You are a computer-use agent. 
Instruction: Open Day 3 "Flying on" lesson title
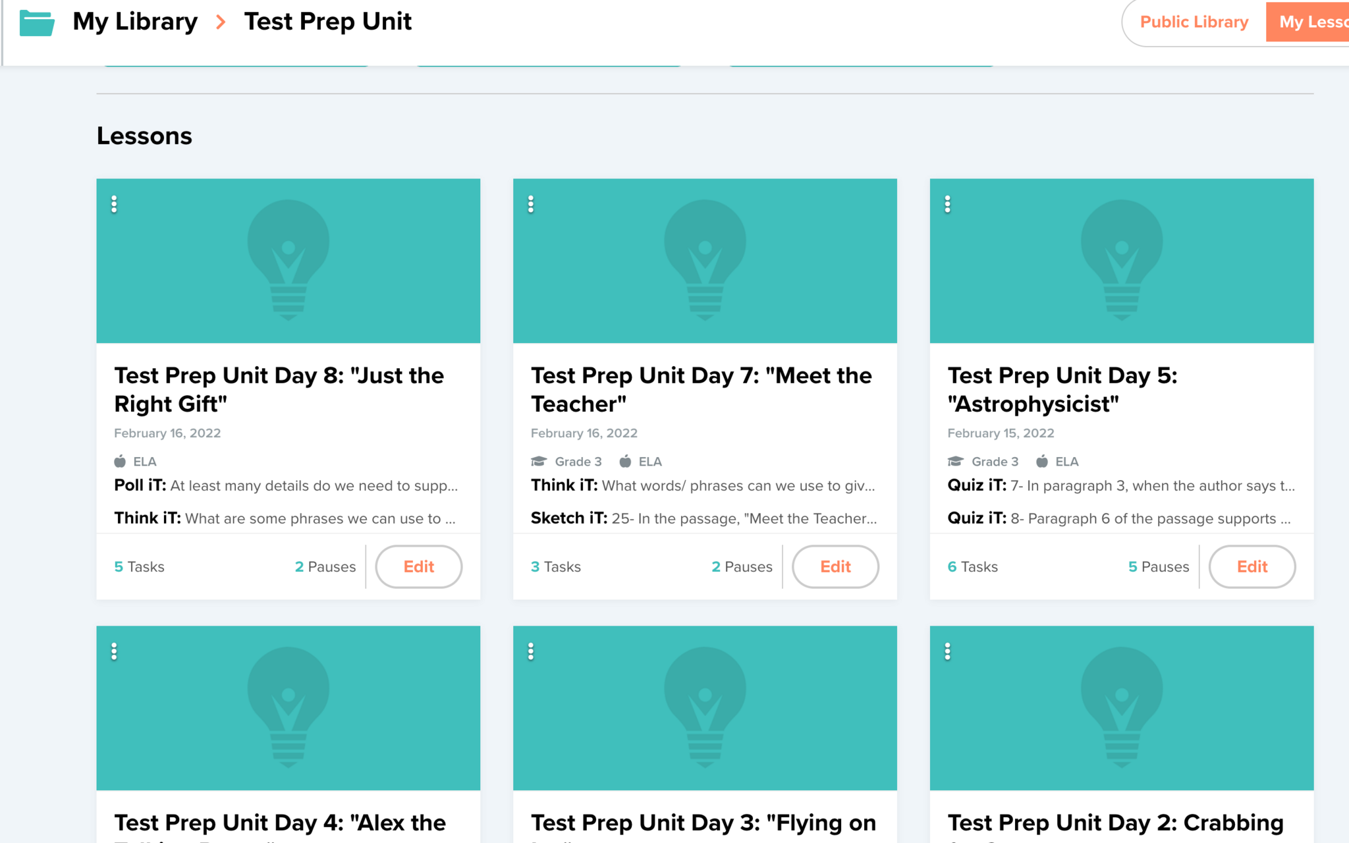[x=703, y=823]
